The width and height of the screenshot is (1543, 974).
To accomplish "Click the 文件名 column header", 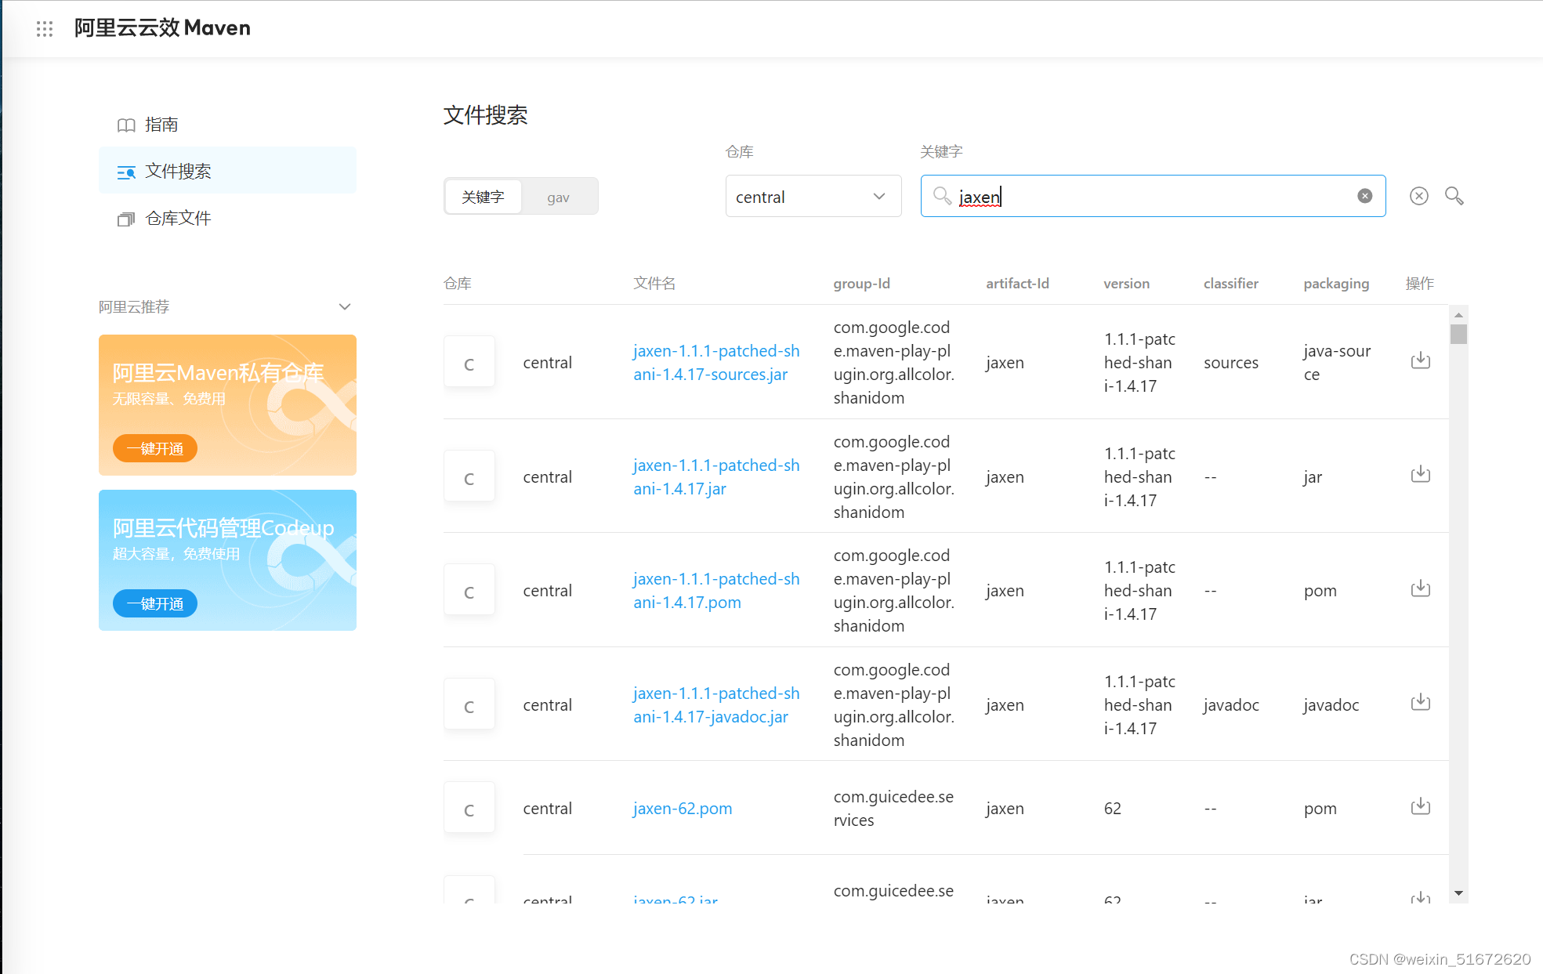I will [x=654, y=284].
